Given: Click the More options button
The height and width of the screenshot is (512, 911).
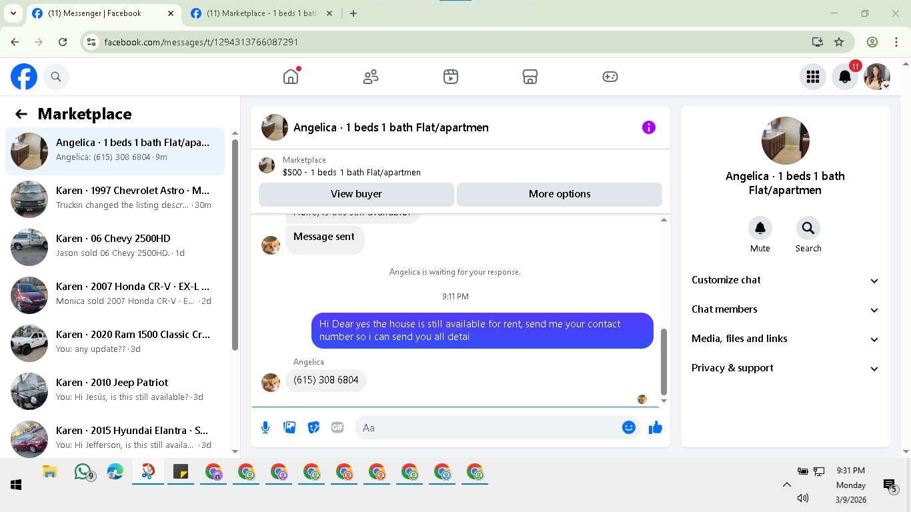Looking at the screenshot, I should pyautogui.click(x=560, y=194).
